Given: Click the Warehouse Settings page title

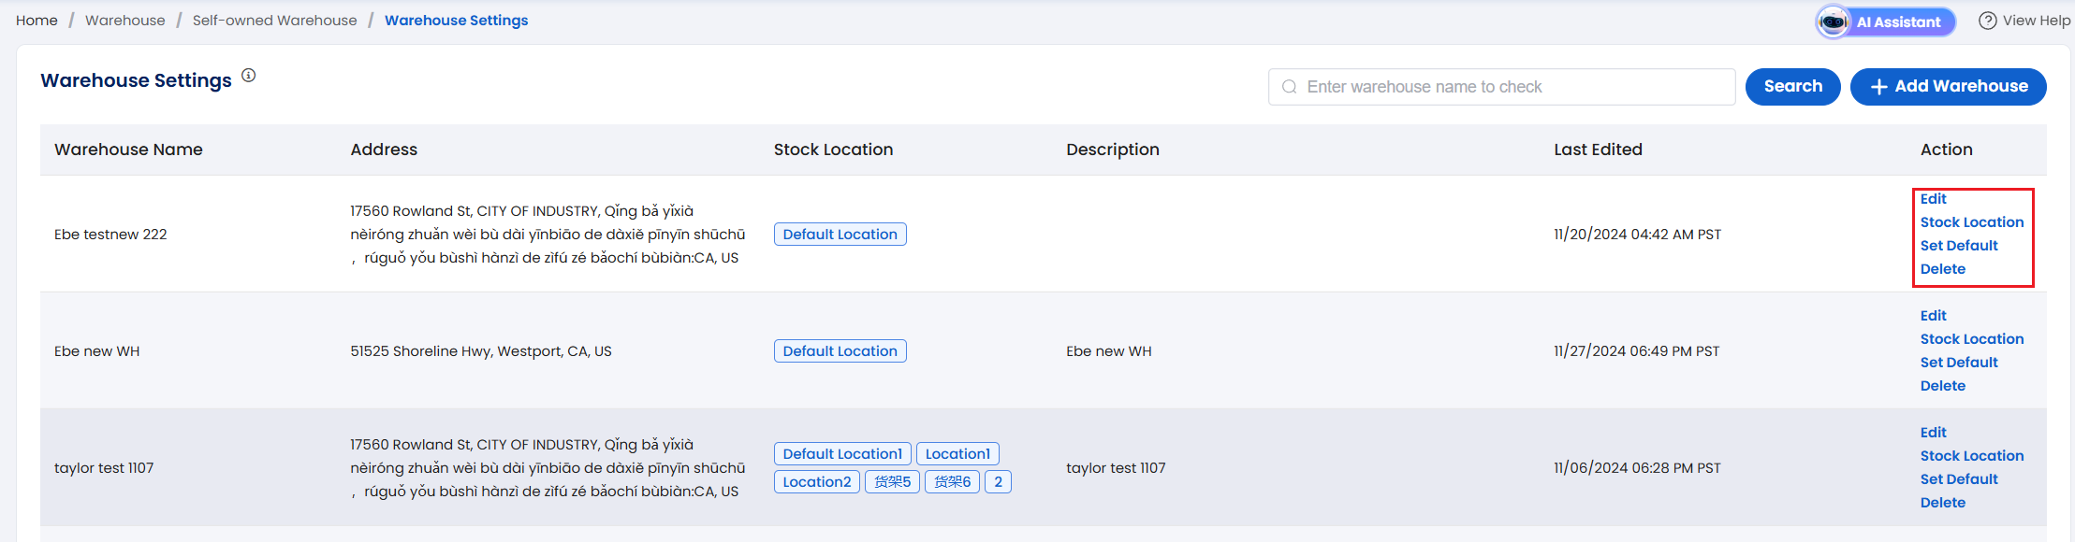Looking at the screenshot, I should tap(136, 80).
